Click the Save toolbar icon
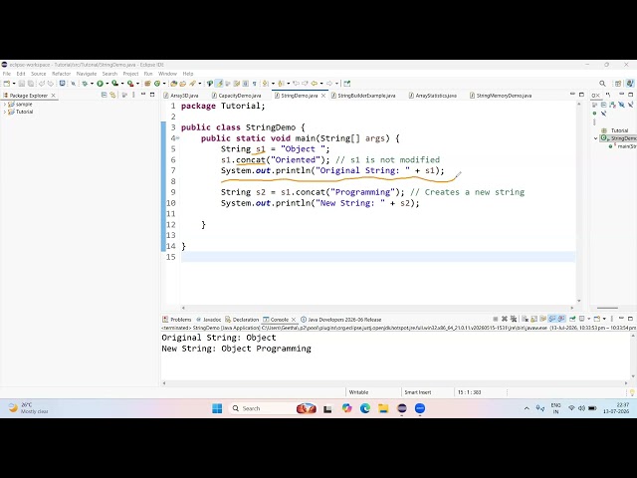 pyautogui.click(x=22, y=84)
